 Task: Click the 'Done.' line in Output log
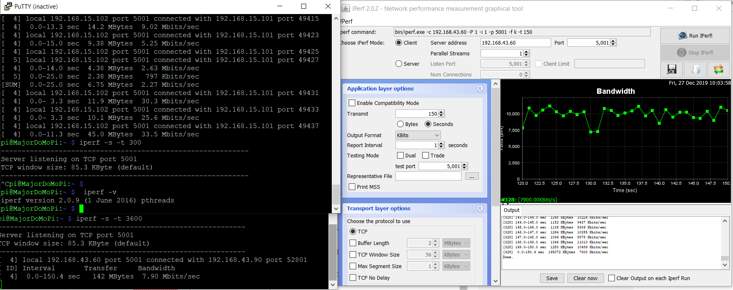pyautogui.click(x=507, y=257)
